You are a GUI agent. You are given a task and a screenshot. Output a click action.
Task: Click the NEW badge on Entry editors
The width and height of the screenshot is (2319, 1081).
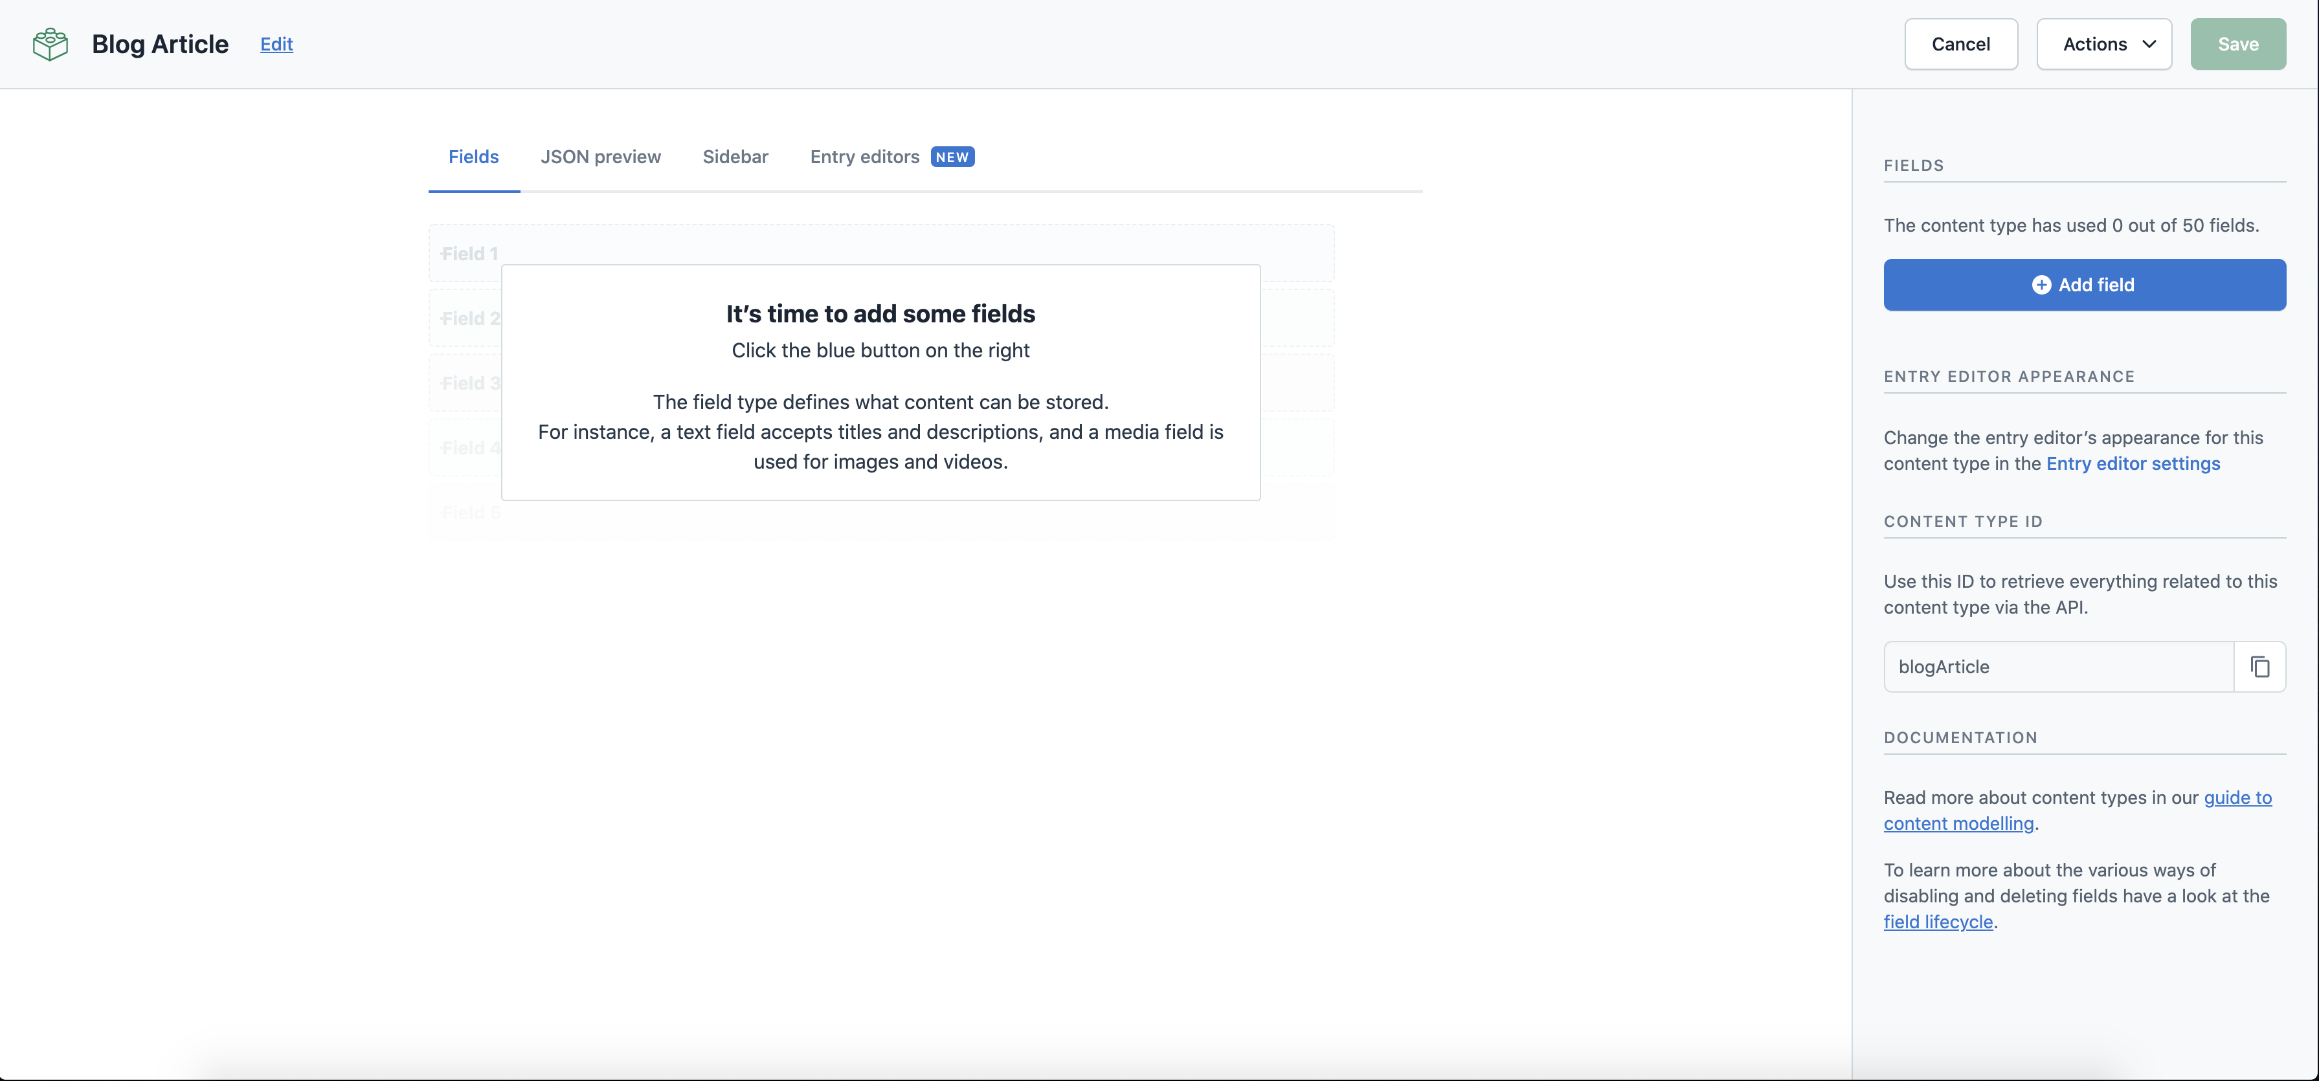952,157
